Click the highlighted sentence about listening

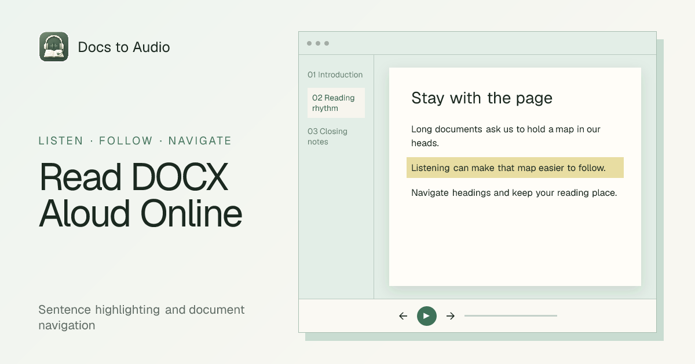pos(515,168)
